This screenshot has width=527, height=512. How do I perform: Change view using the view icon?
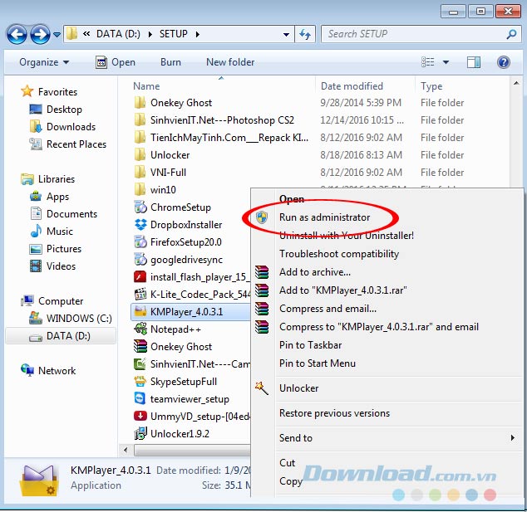coord(427,62)
